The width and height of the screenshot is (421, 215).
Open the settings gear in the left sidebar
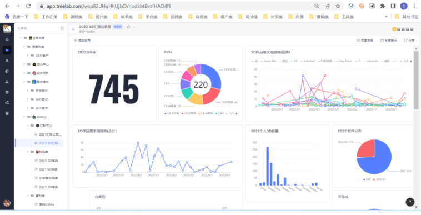click(x=7, y=92)
